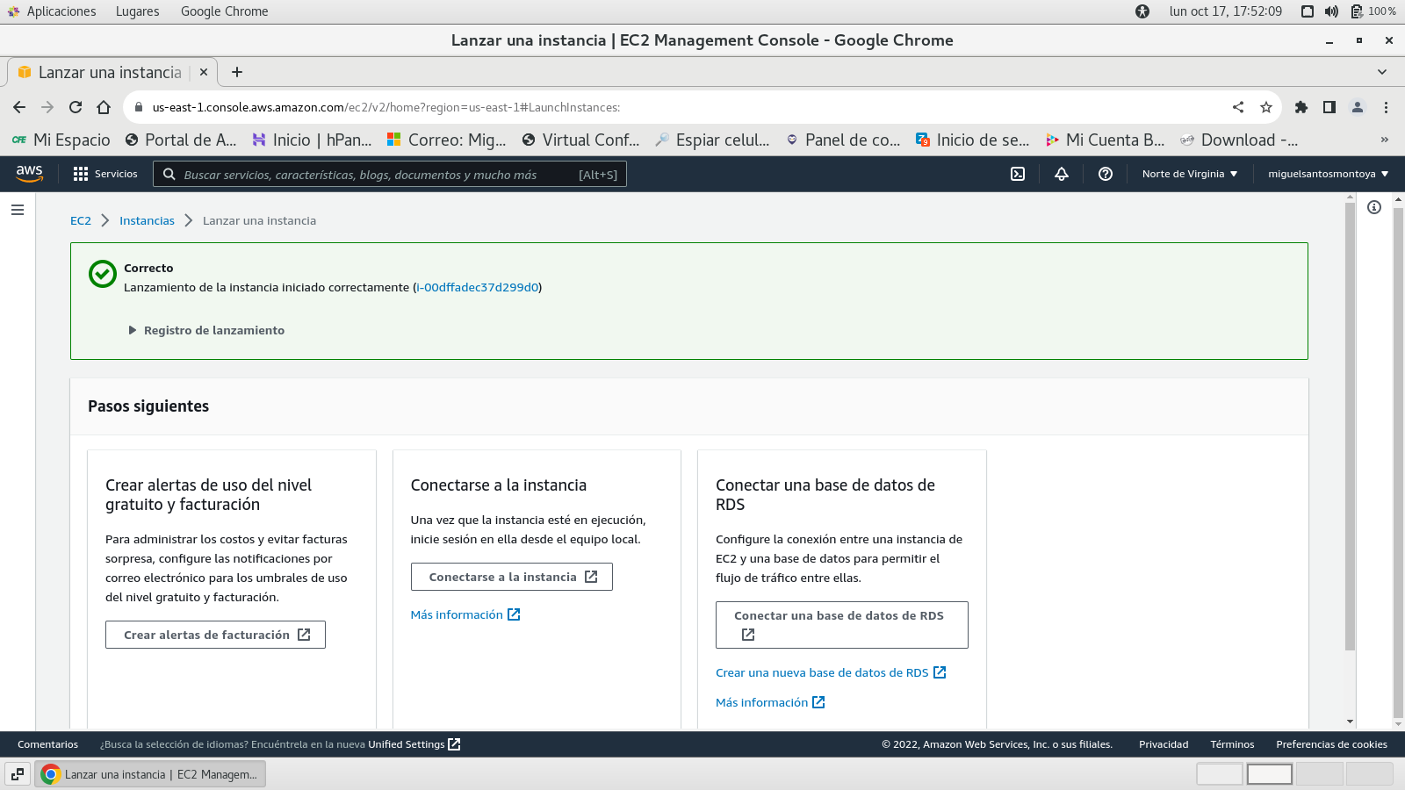Show more bookmarks with the overflow chevron
This screenshot has height=790, width=1405.
pos(1385,140)
